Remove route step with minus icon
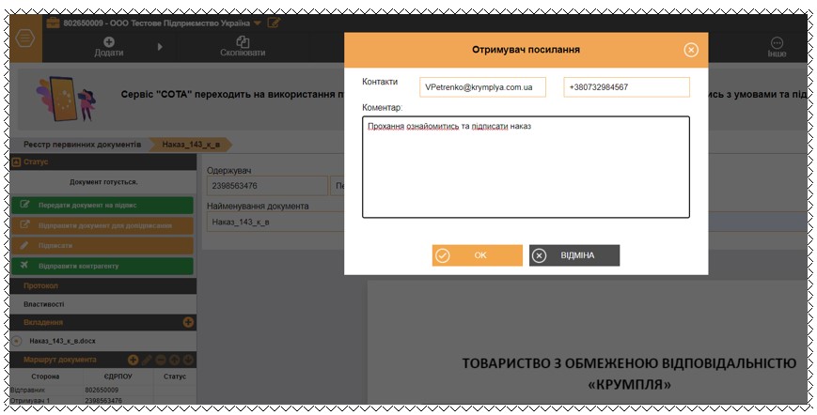The image size is (817, 415). pos(161,360)
